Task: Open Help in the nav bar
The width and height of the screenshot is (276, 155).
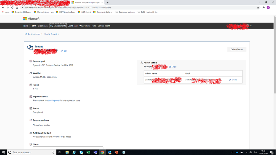Action: 94,26
